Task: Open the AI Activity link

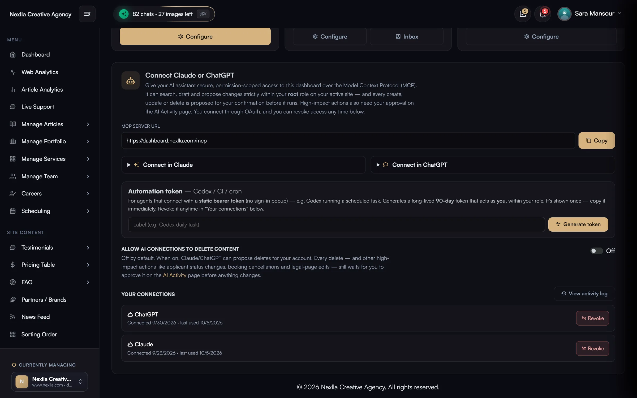Action: coord(174,275)
